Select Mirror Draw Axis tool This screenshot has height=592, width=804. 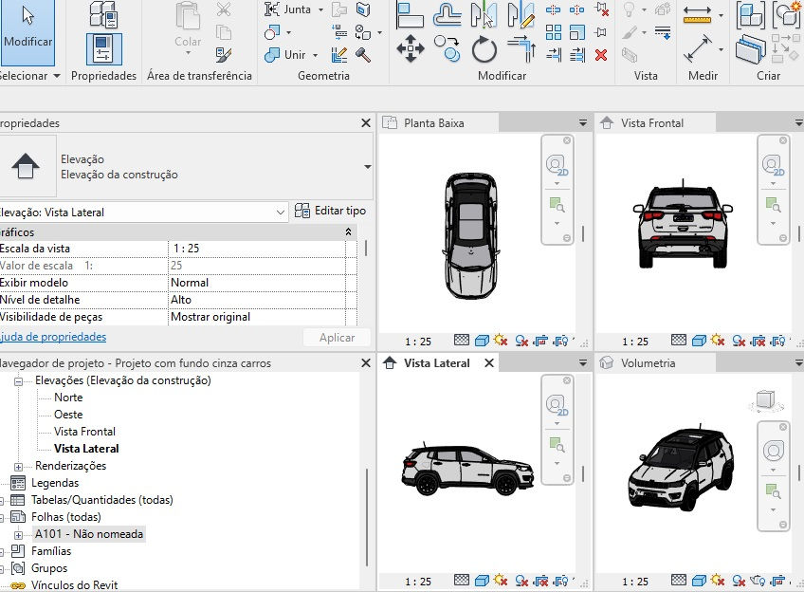pos(521,14)
